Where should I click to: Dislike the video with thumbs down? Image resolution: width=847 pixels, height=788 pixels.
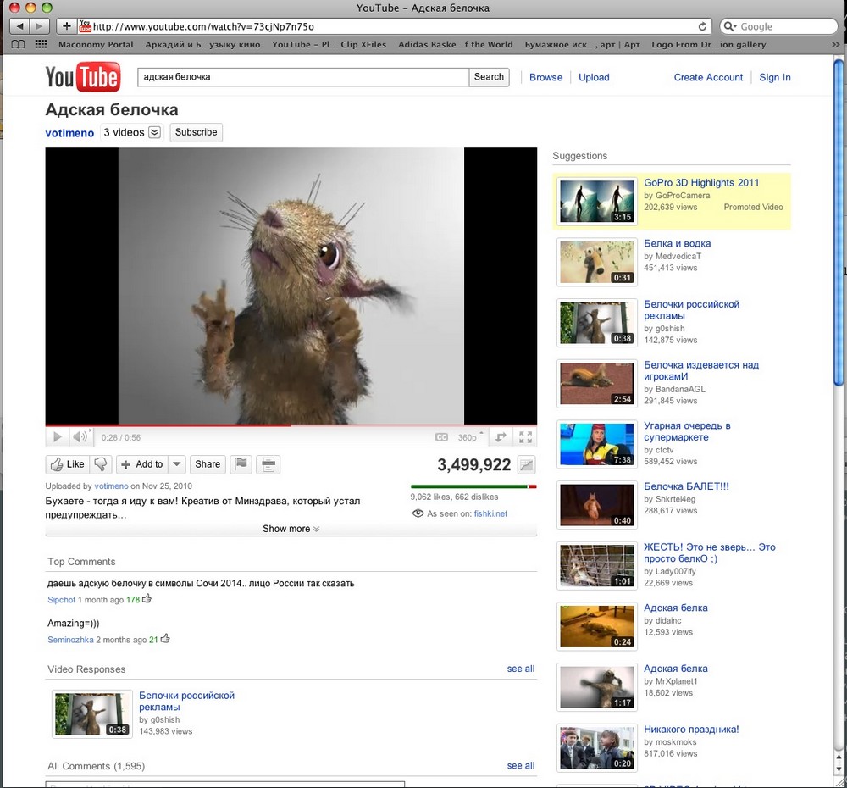coord(101,464)
